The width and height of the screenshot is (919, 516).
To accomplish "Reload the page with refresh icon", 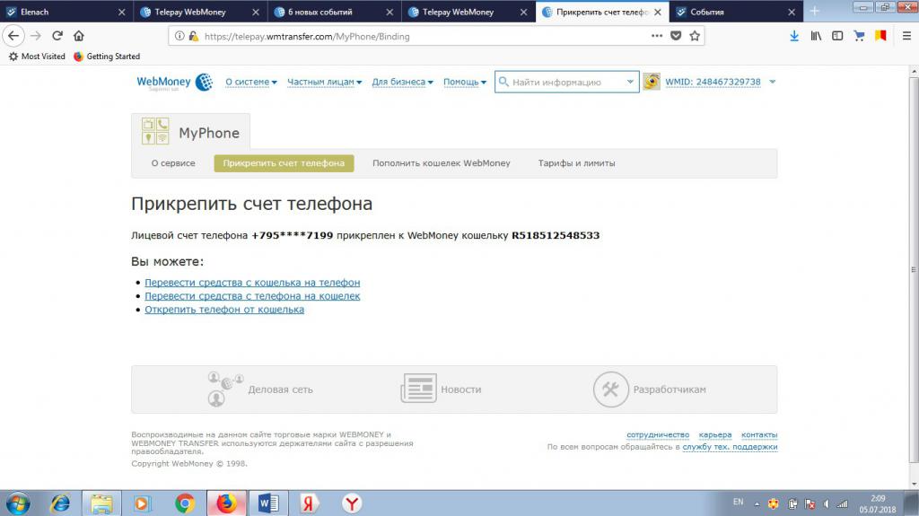I will click(57, 36).
